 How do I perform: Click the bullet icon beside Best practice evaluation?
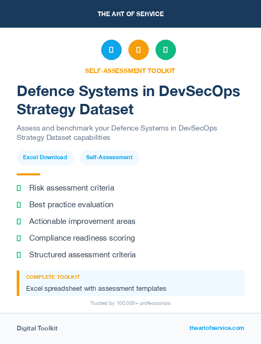[19, 205]
